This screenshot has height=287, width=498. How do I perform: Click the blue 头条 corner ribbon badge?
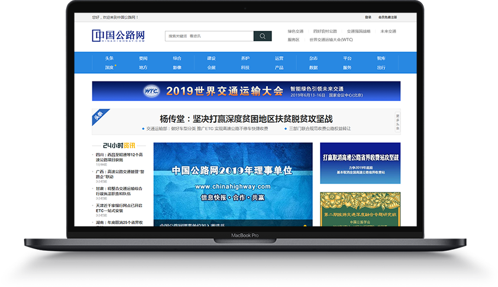click(100, 116)
